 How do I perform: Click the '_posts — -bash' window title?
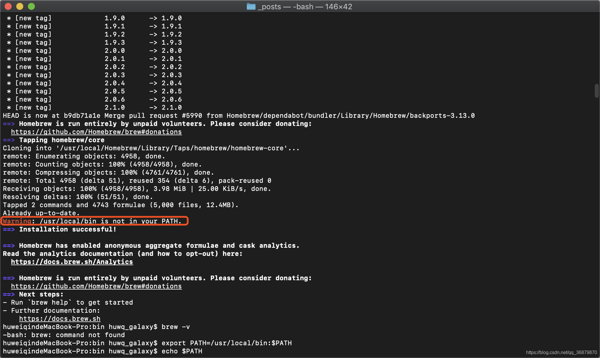(x=305, y=6)
